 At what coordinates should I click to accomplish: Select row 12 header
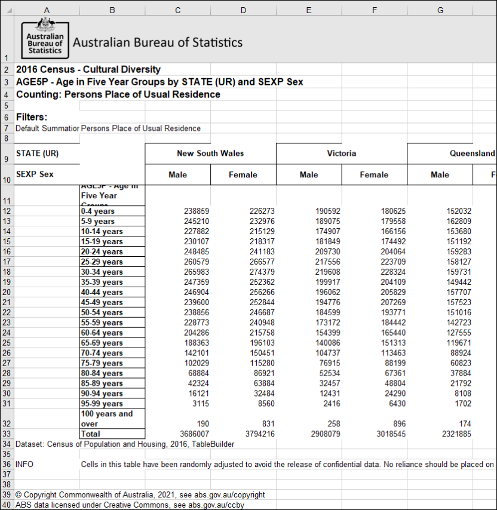(x=7, y=211)
